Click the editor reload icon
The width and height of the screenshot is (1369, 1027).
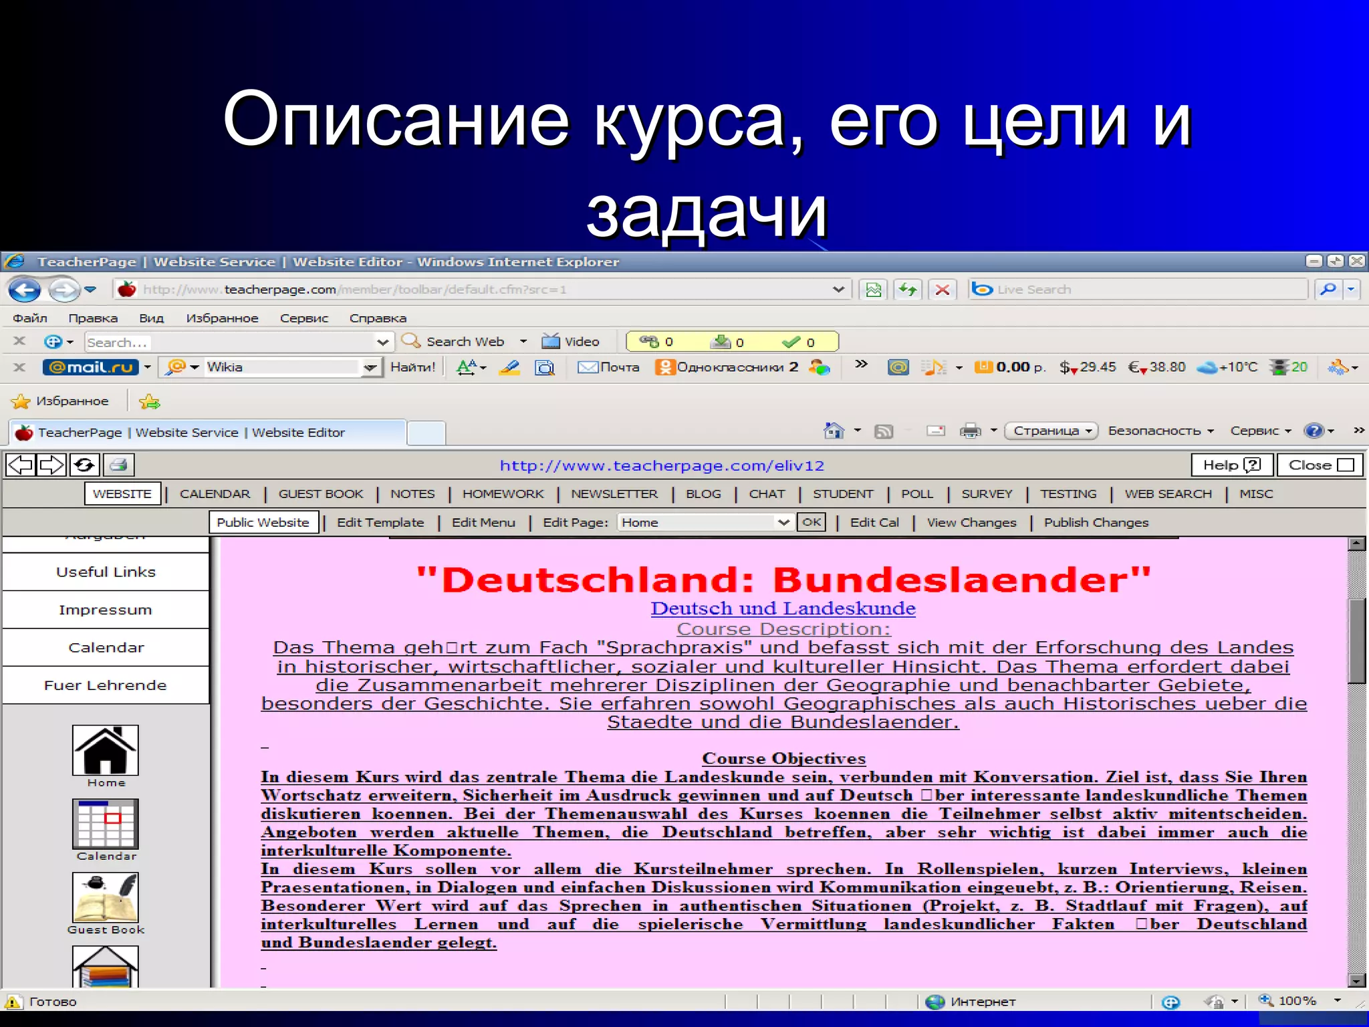(84, 465)
